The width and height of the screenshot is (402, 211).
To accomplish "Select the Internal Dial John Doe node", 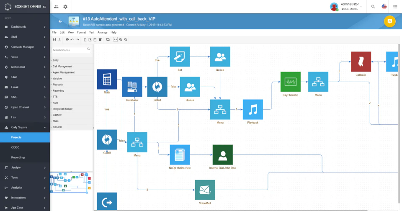I will [x=222, y=155].
